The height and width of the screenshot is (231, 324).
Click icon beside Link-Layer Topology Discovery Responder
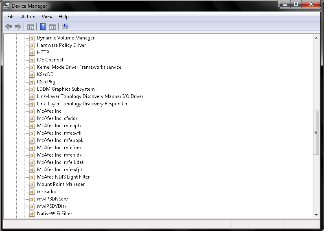(32, 104)
